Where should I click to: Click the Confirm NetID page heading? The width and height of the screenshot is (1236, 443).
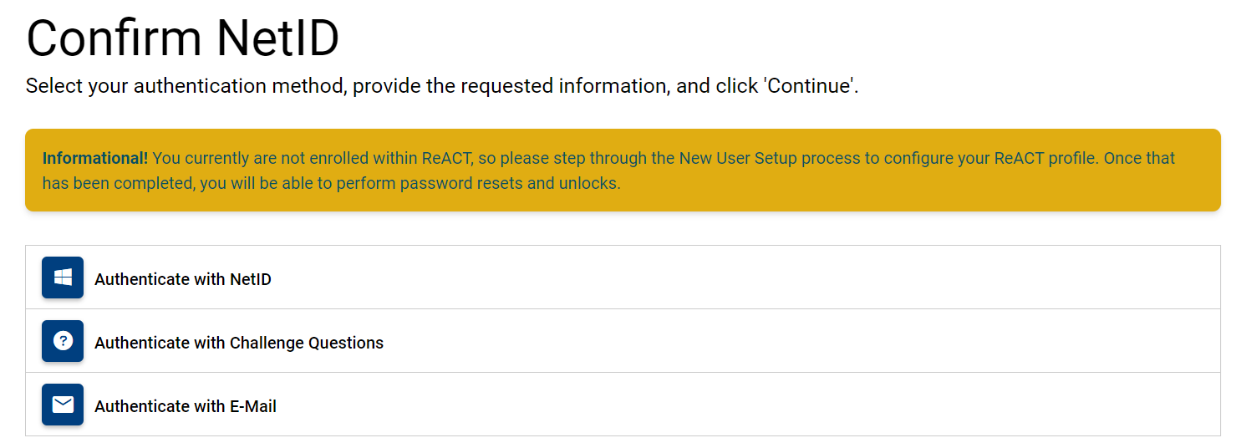pyautogui.click(x=182, y=38)
